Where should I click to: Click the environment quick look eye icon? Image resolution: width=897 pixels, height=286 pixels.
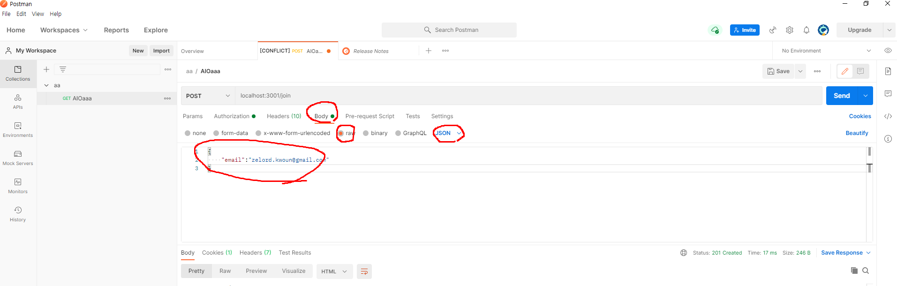(x=888, y=51)
